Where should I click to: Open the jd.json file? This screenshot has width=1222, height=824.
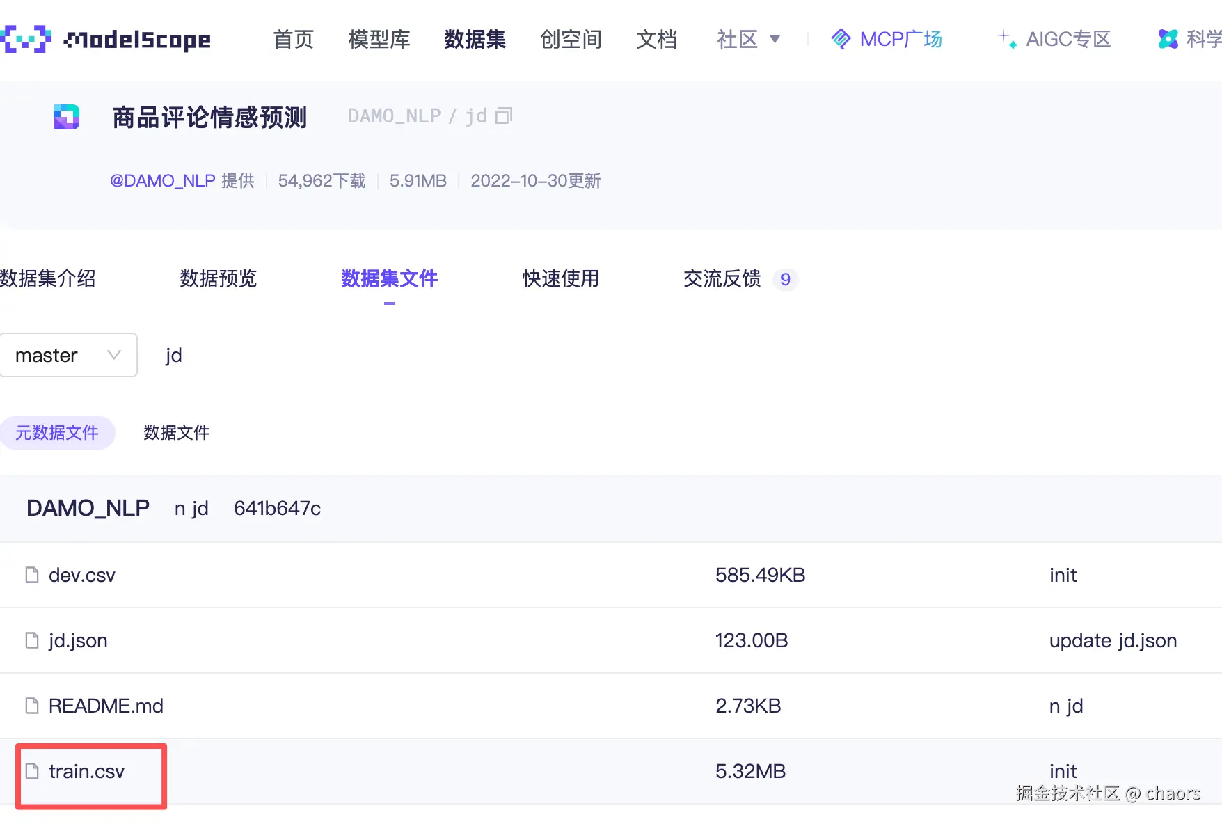click(x=78, y=640)
